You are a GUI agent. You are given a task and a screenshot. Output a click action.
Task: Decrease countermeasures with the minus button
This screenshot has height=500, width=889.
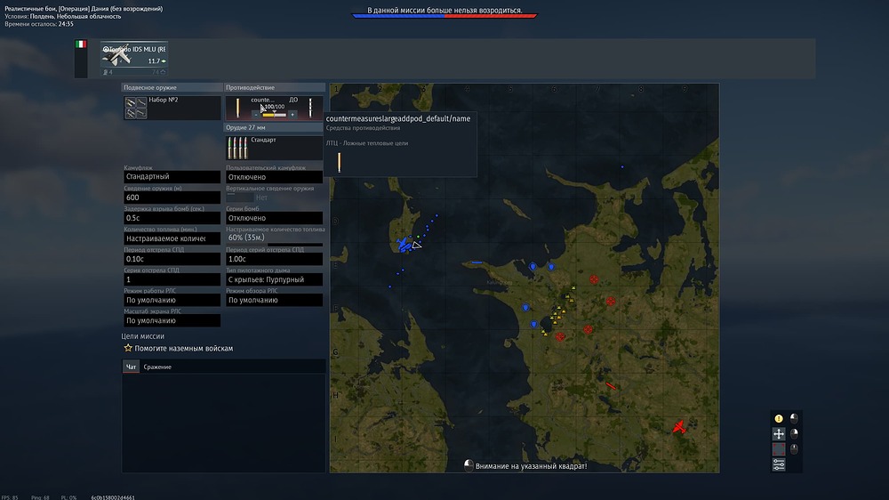click(x=255, y=115)
